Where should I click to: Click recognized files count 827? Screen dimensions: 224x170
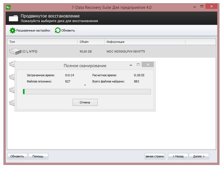(68, 81)
